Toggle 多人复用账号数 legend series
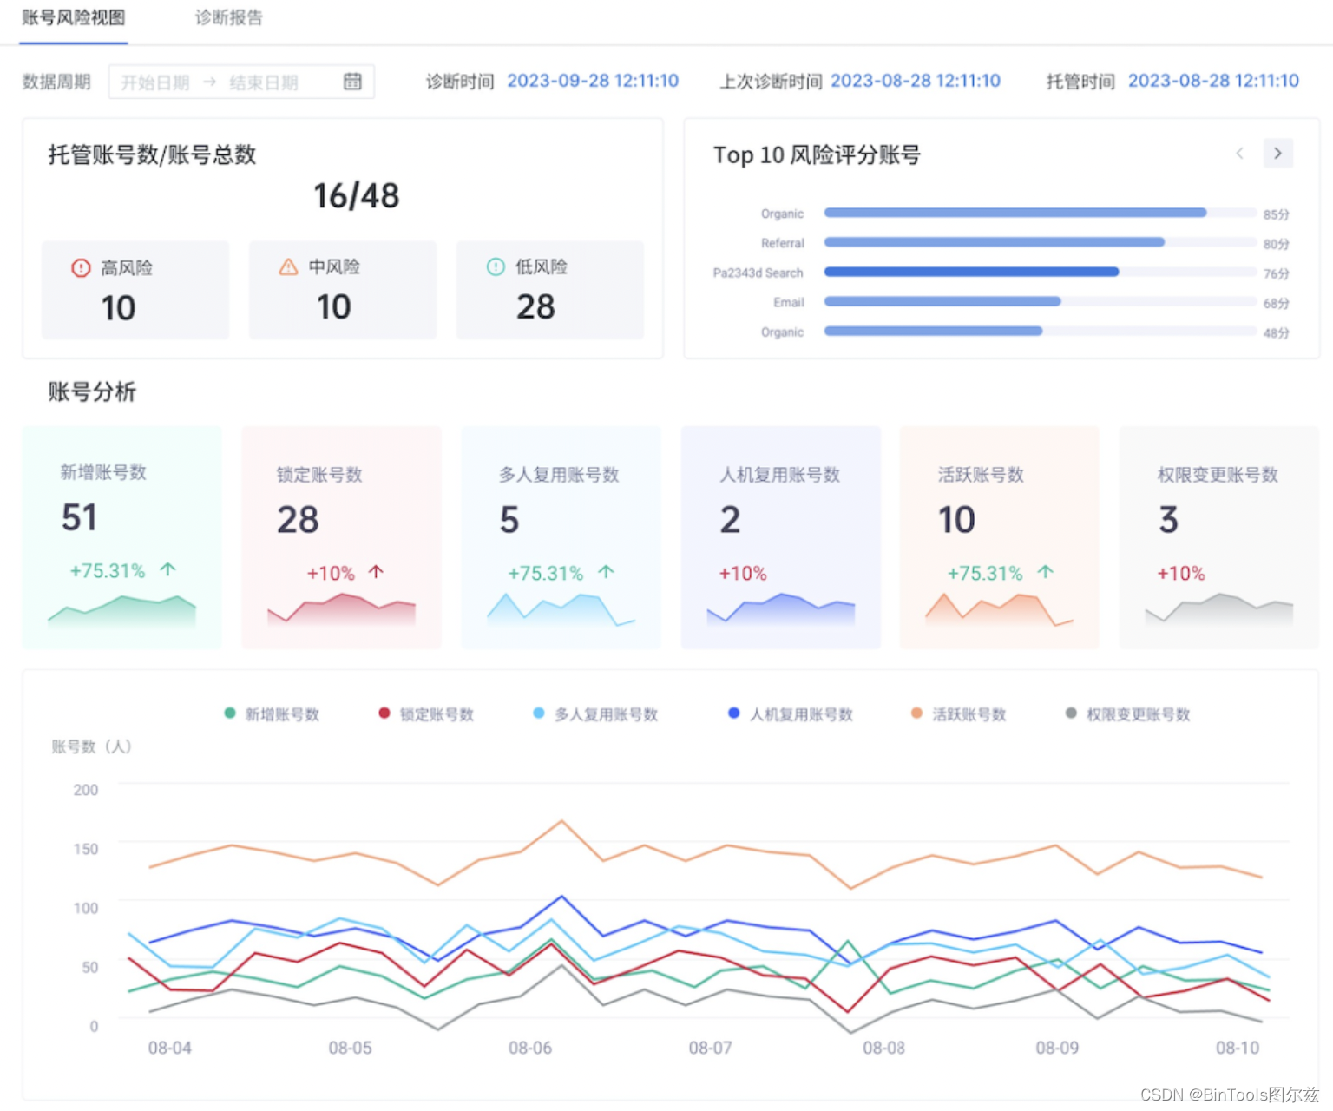 pos(595,714)
